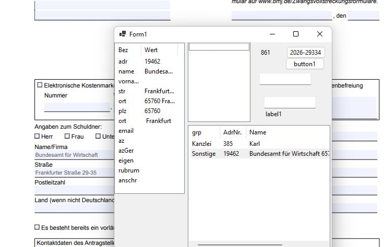Viewport: 385px width, 247px height.
Task: Click the AdrNr. column header
Action: coord(233,132)
